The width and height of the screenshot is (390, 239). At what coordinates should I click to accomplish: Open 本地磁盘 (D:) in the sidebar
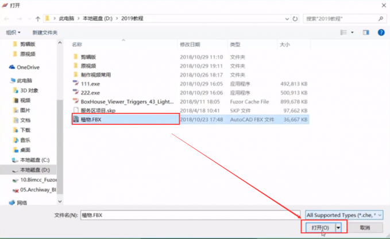pyautogui.click(x=31, y=170)
